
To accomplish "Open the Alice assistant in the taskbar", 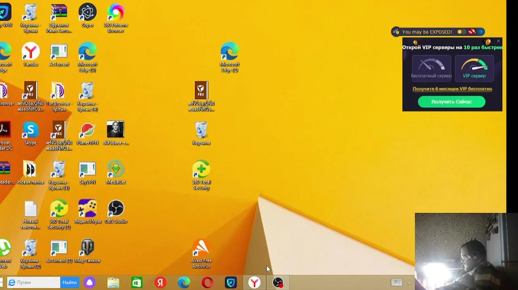I will (x=90, y=283).
